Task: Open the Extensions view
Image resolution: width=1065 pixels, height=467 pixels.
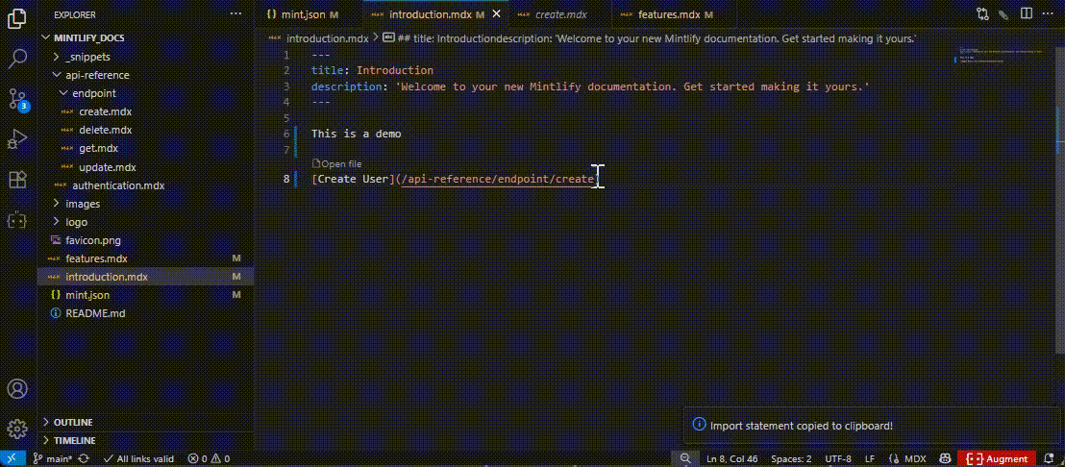Action: 17,179
